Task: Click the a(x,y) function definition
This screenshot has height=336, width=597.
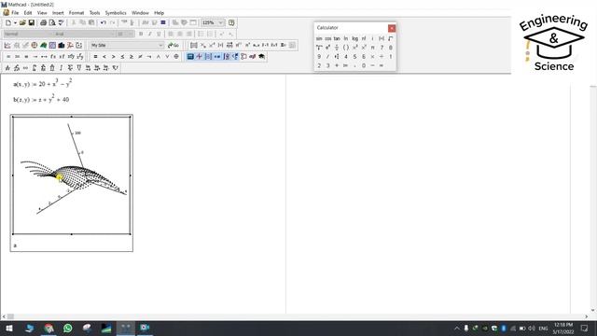Action: point(42,83)
